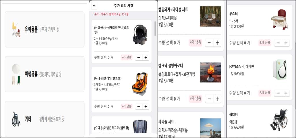This screenshot has height=138, width=296.
Task: Increase 레이퀸 젖병소독기 quantity
Action: coord(286,93)
